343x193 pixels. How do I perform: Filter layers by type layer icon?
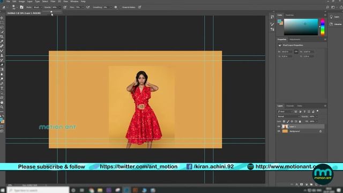pos(304,112)
